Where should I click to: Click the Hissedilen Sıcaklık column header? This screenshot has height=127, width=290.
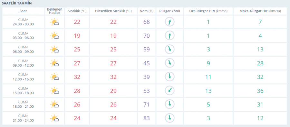[x=113, y=11]
